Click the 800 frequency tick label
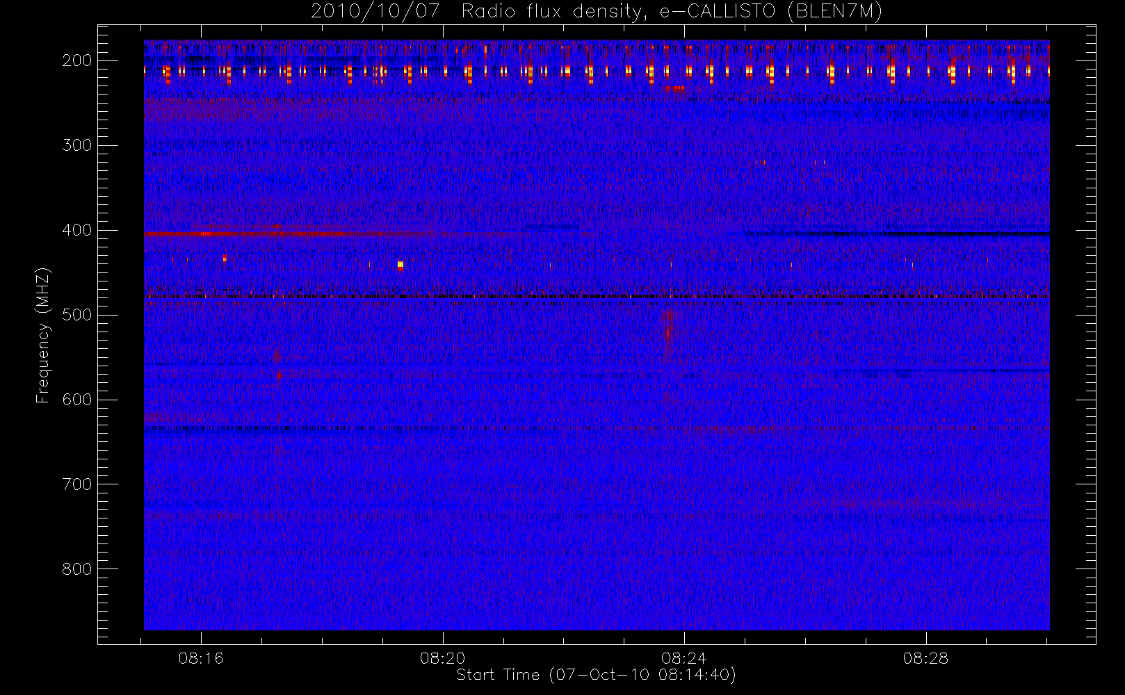1125x695 pixels. [77, 569]
